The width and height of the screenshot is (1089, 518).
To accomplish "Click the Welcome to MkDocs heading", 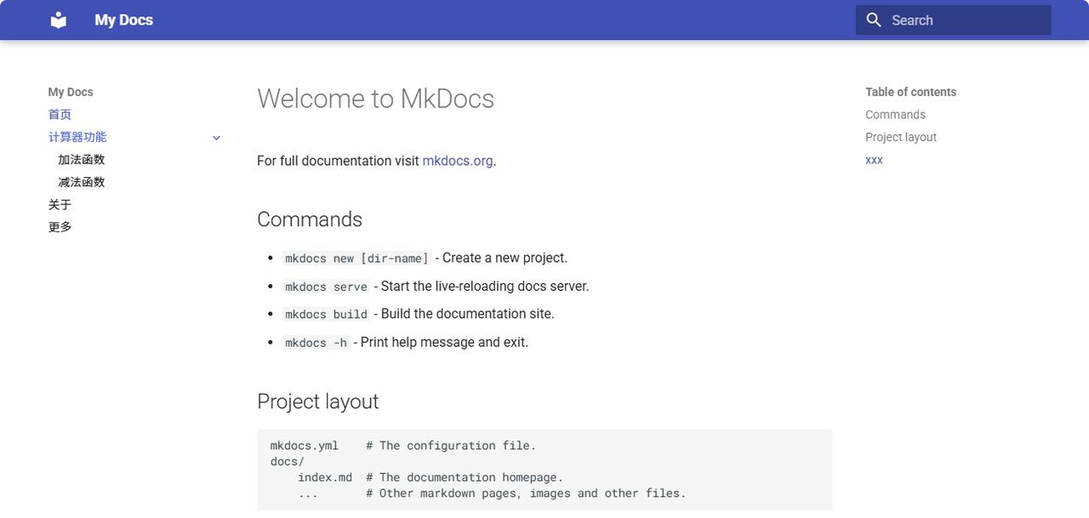I will 375,99.
